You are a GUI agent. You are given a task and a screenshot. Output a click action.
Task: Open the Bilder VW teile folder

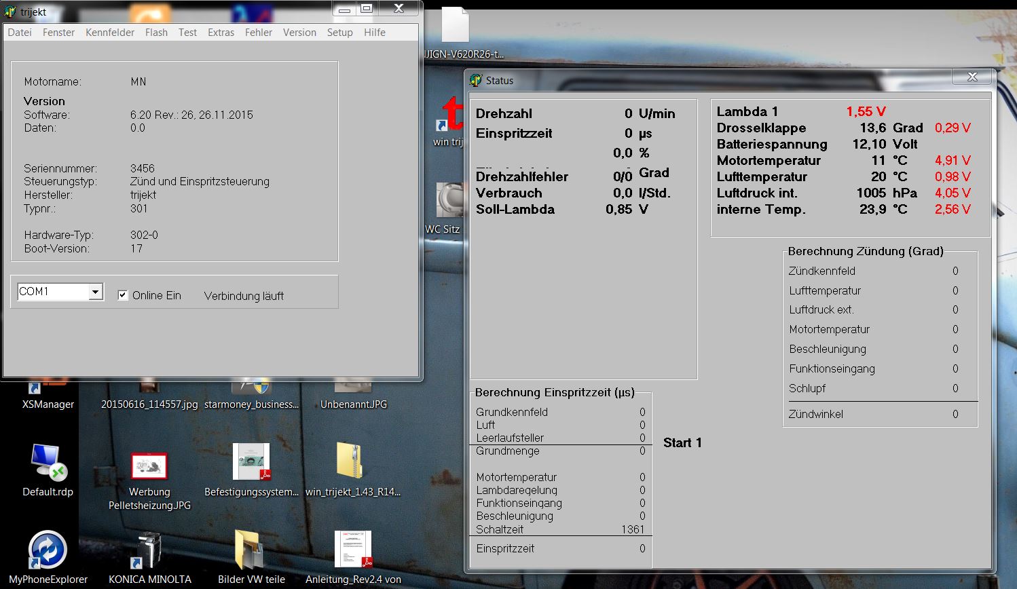click(251, 550)
